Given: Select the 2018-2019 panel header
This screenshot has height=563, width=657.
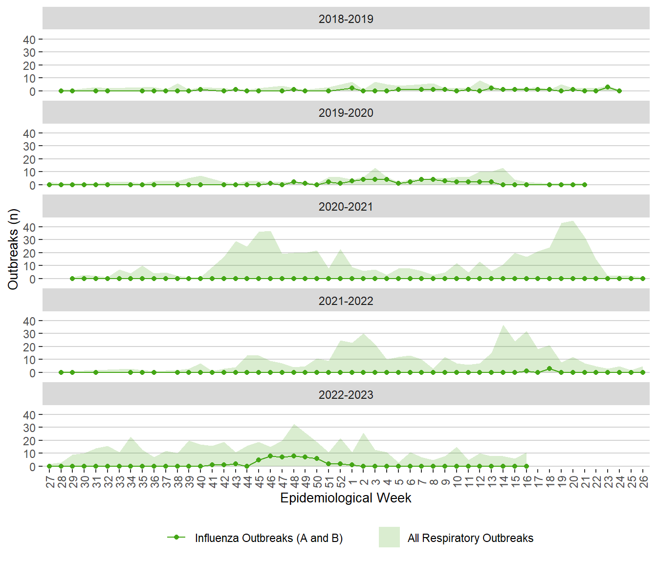Looking at the screenshot, I should (x=346, y=19).
